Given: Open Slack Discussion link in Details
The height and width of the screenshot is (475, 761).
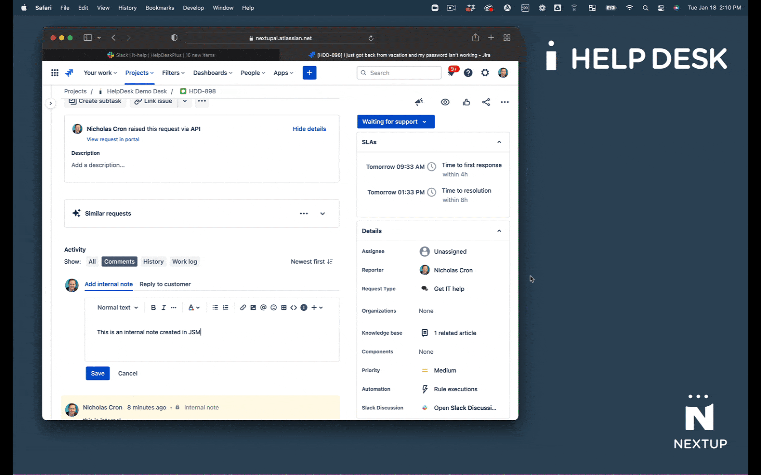Looking at the screenshot, I should click(x=465, y=408).
